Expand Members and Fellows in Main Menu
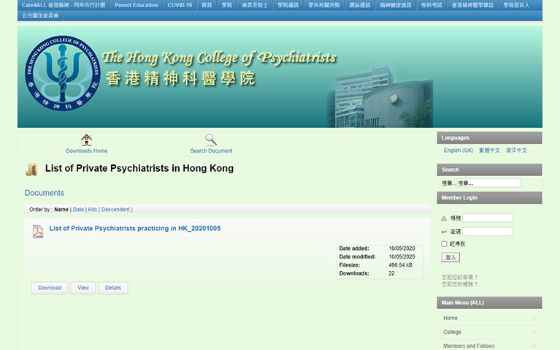560x350 pixels. click(x=489, y=346)
